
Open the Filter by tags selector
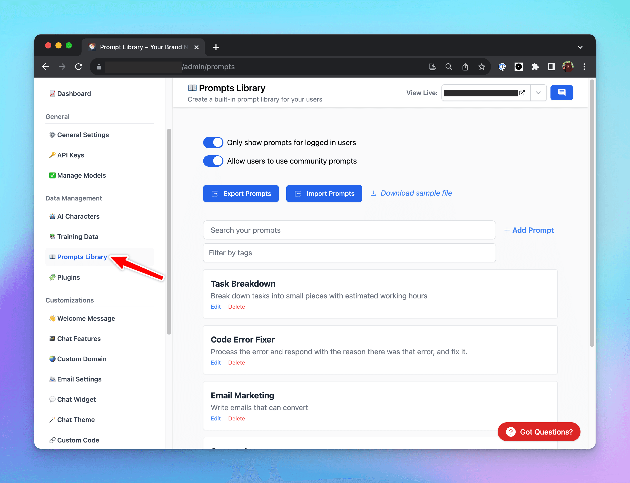click(x=349, y=253)
